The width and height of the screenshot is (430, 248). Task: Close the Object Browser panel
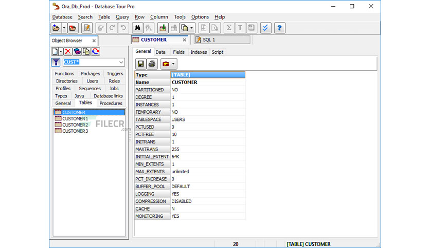(x=94, y=40)
